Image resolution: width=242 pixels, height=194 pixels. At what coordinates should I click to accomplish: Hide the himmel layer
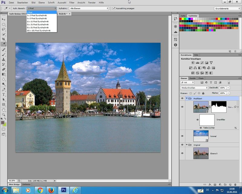[x=182, y=136]
